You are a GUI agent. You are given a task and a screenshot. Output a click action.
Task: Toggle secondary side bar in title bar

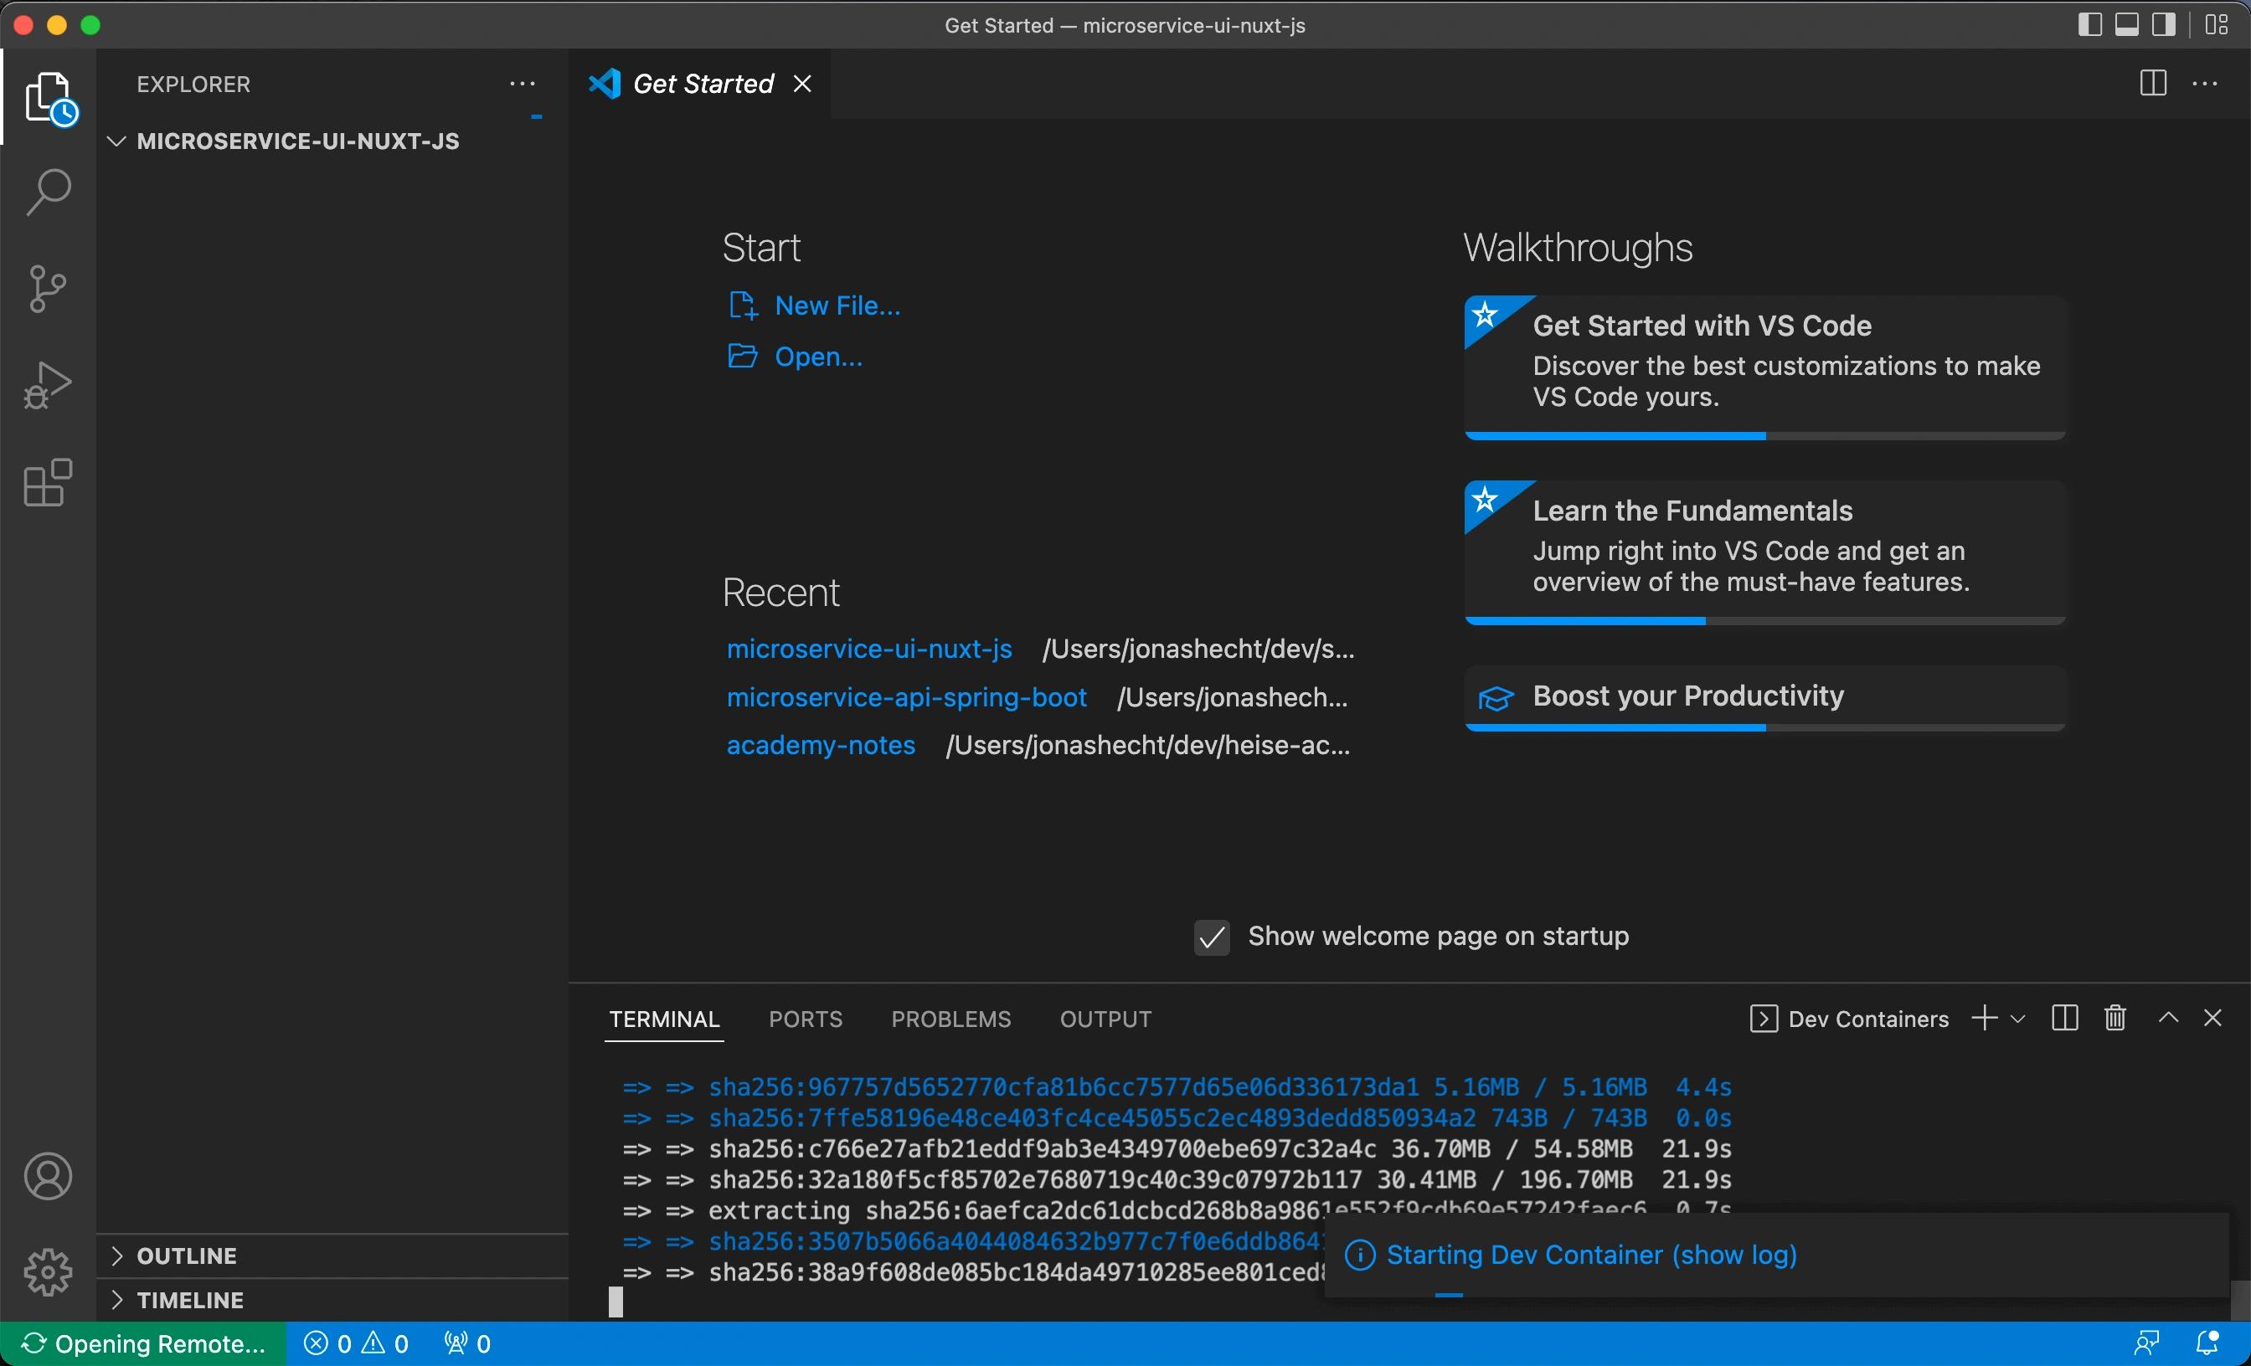tap(2163, 24)
